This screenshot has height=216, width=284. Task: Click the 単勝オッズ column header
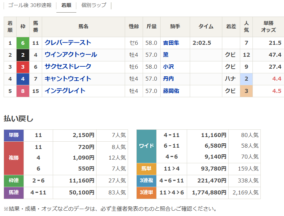point(268,27)
